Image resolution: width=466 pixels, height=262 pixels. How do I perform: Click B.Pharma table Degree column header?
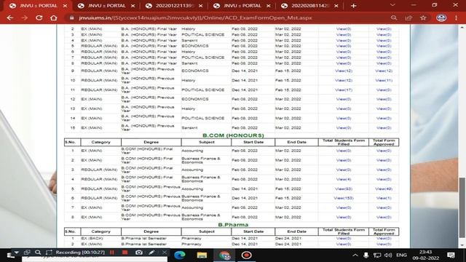click(151, 231)
